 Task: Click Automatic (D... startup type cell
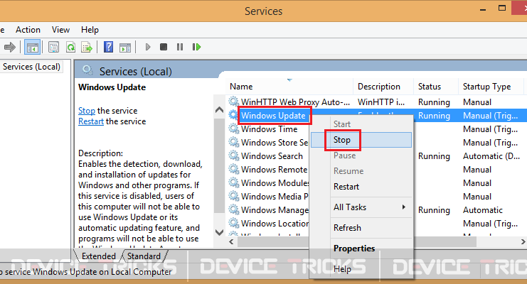tap(491, 155)
